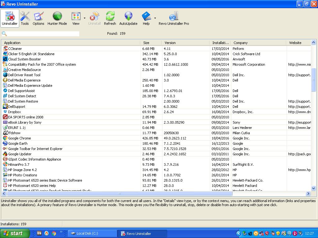Image resolution: width=318 pixels, height=238 pixels.
Task: Select the HitmanPro 3.7 icon
Action: pos(5,164)
